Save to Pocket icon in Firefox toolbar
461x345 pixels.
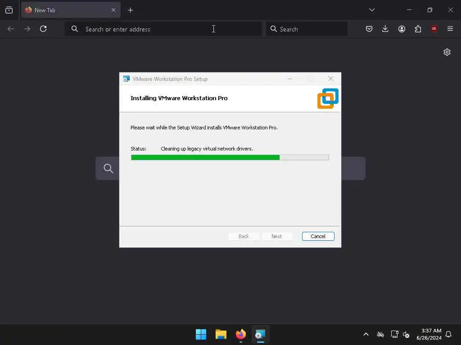tap(369, 29)
